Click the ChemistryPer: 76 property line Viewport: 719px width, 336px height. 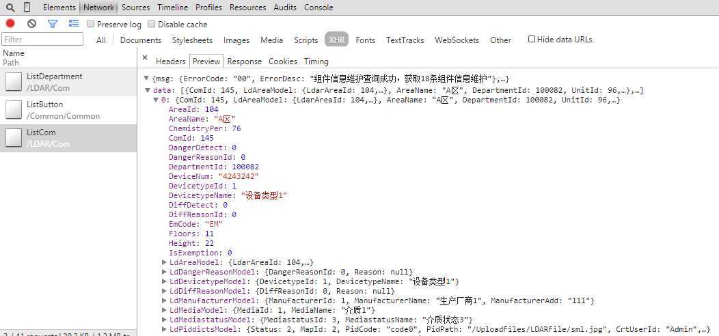pyautogui.click(x=204, y=129)
